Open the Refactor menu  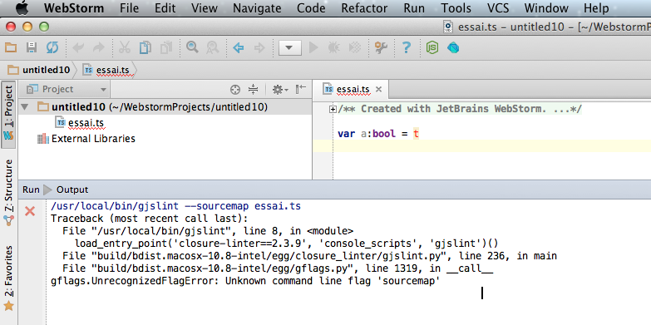(x=364, y=7)
